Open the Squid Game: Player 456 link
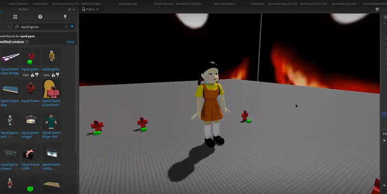Image resolution: width=387 pixels, height=194 pixels. tap(51, 135)
